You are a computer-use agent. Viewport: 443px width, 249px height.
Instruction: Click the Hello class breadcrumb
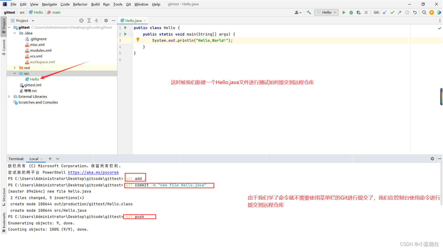click(36, 12)
